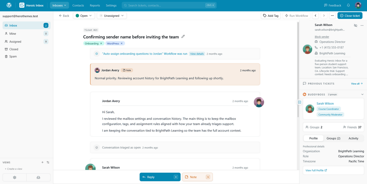Click the Block sender link
This screenshot has width=367, height=184.
click(322, 37)
